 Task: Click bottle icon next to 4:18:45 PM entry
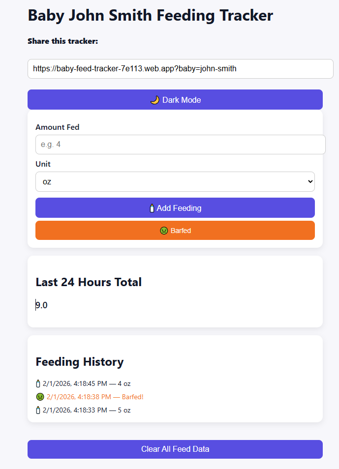(x=38, y=383)
